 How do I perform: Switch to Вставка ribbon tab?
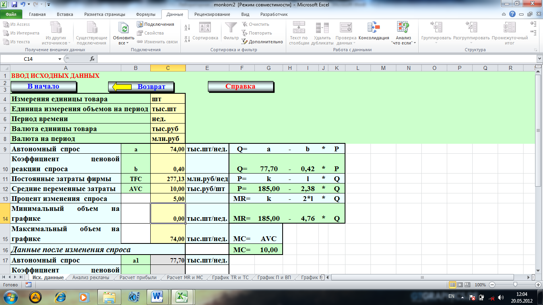click(65, 14)
